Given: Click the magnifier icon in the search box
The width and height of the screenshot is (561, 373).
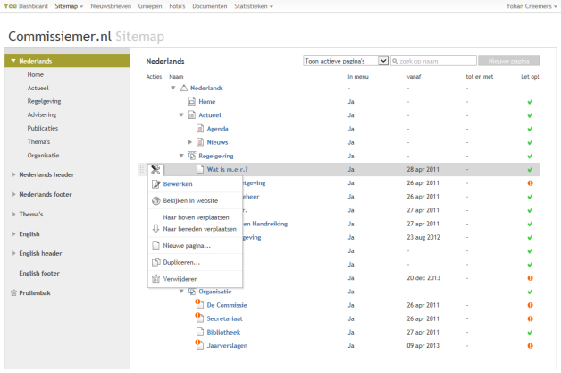Looking at the screenshot, I should click(x=395, y=61).
